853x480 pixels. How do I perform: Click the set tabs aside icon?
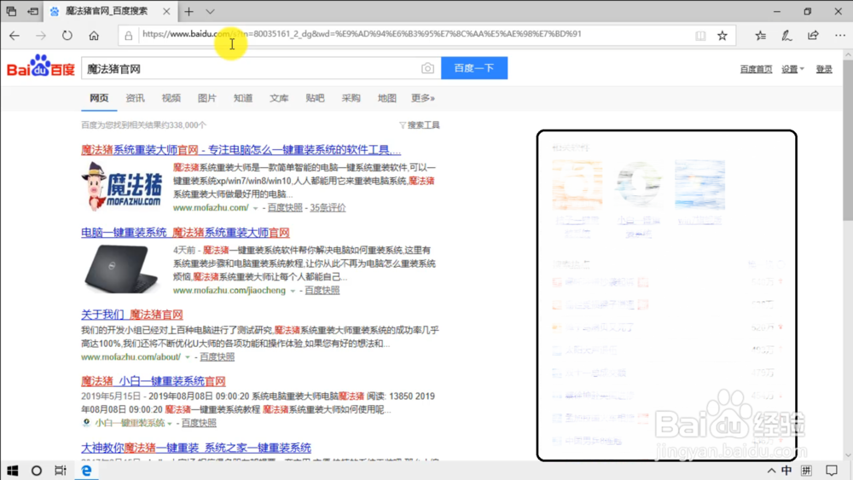pos(33,11)
